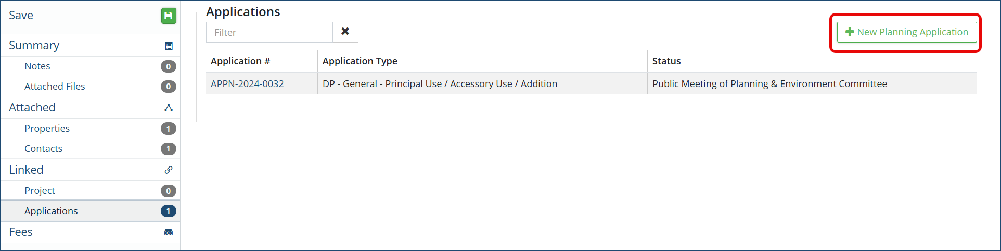The image size is (1001, 251).
Task: Sort by Application Type column header
Action: [x=360, y=61]
